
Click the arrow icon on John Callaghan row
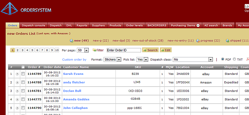17,108
